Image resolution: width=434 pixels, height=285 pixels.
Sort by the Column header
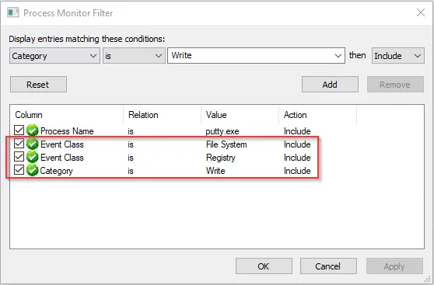[66, 115]
